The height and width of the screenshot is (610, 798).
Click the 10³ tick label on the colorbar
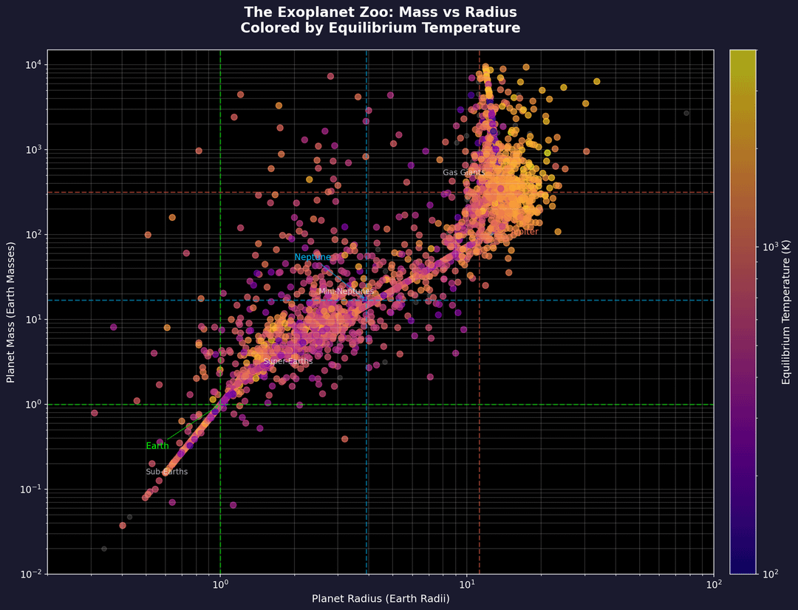click(x=771, y=247)
